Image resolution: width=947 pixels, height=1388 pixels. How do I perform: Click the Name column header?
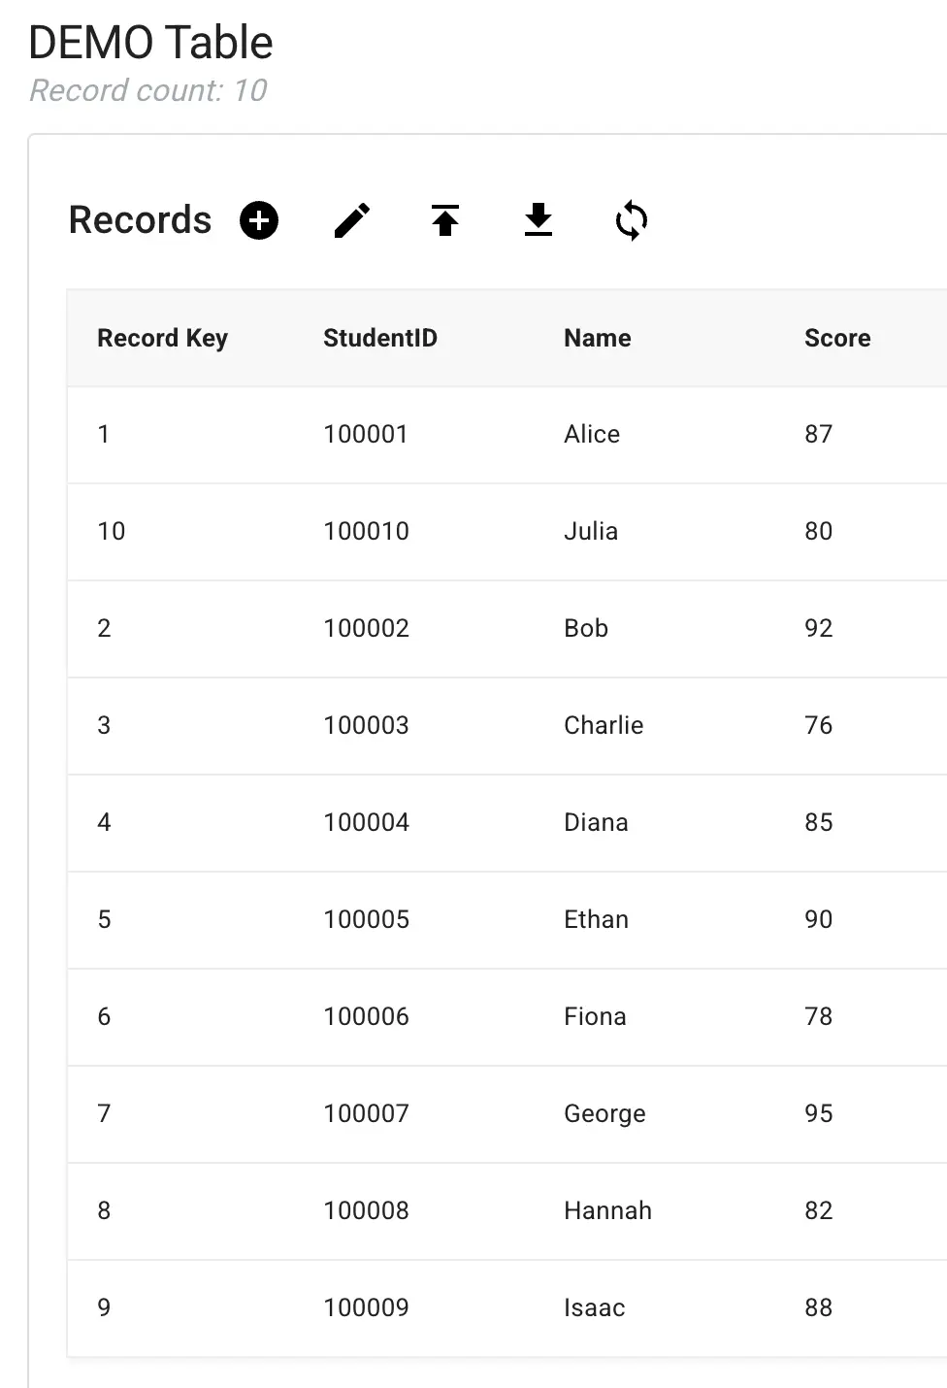point(598,338)
